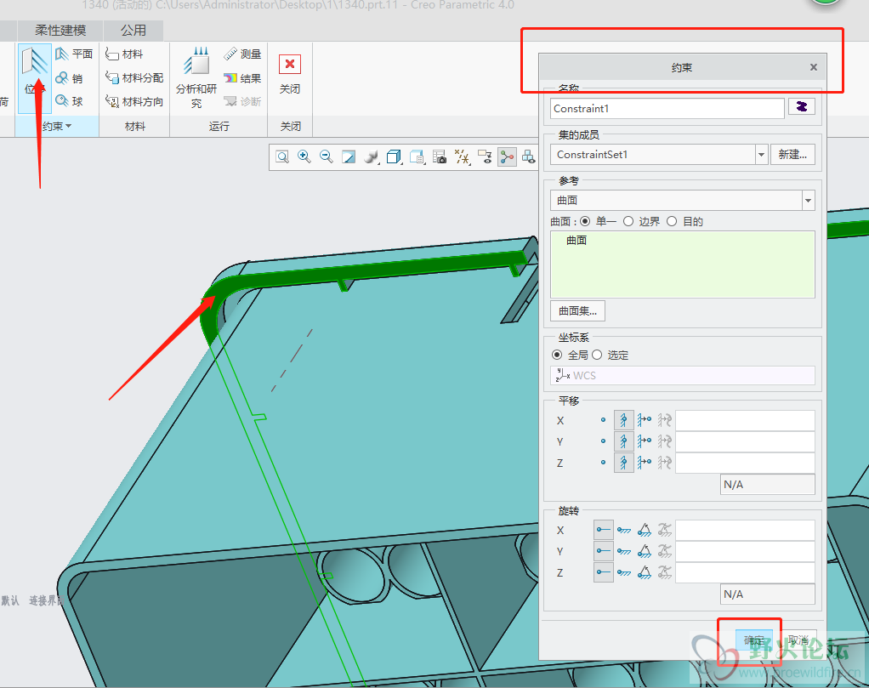Open 材料方向 material orientation

134,101
